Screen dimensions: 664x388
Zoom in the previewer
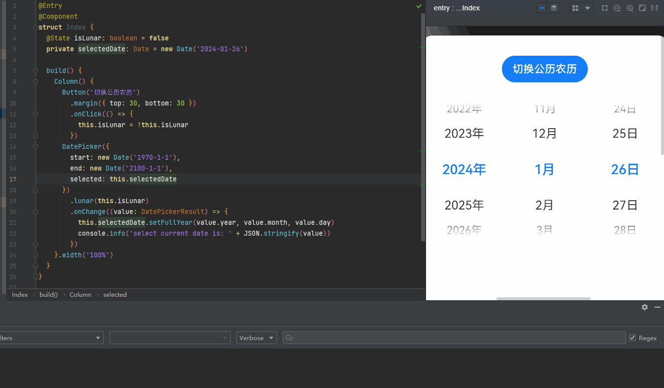(630, 8)
